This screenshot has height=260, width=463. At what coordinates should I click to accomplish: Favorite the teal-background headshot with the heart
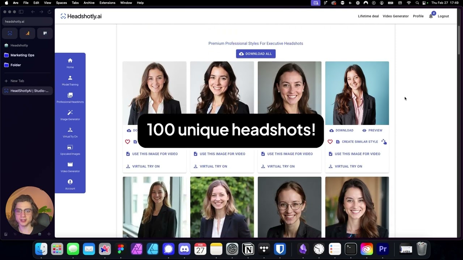pos(330,142)
